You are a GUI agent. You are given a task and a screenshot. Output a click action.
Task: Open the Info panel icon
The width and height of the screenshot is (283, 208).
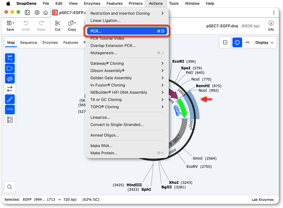point(271,23)
